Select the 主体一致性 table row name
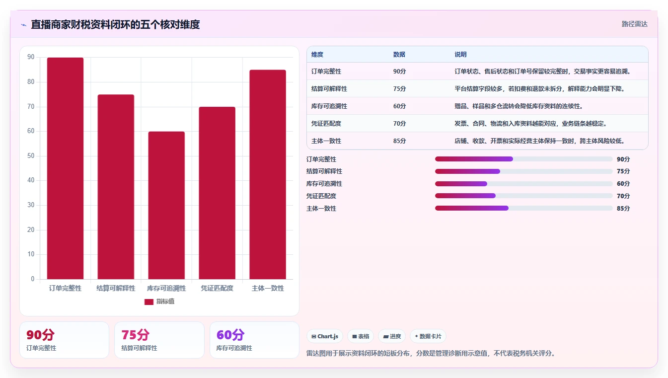The width and height of the screenshot is (668, 378). point(326,141)
